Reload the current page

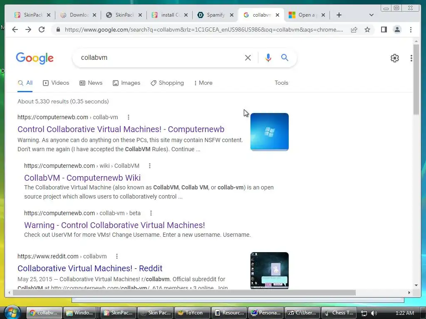(x=42, y=29)
